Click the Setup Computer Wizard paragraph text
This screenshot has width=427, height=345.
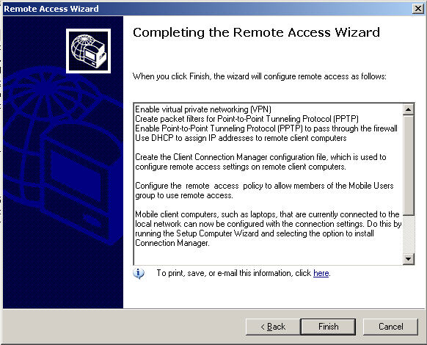[x=269, y=228]
